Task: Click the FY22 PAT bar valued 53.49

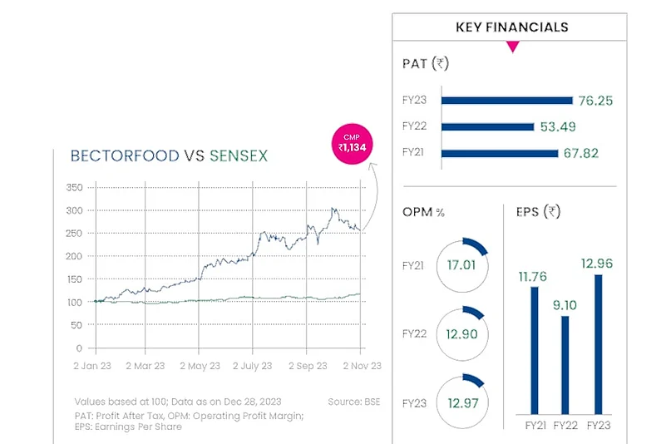Action: (x=487, y=126)
